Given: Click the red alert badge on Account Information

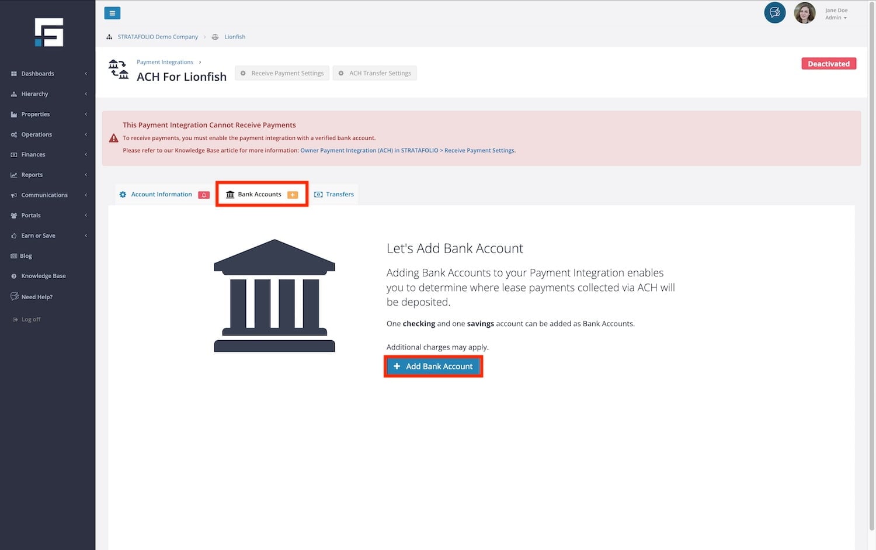Looking at the screenshot, I should [x=204, y=195].
